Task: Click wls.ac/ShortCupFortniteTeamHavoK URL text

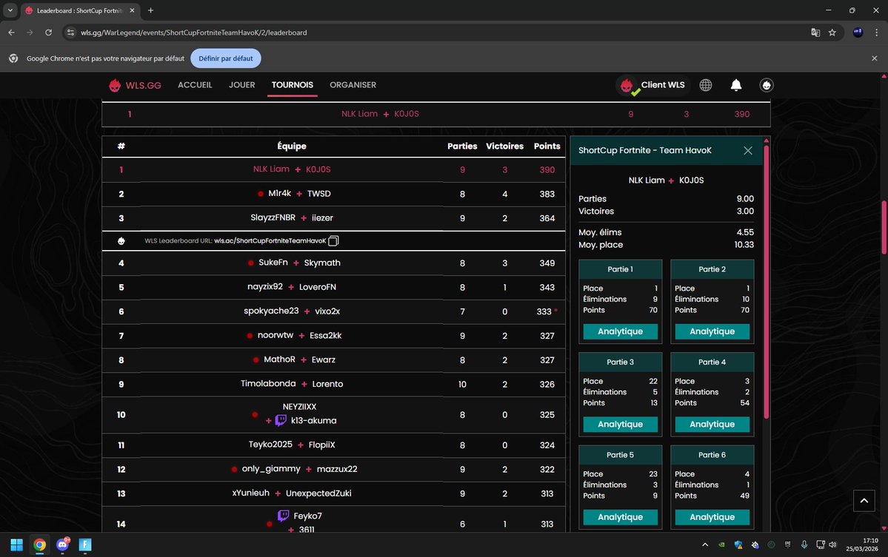Action: pyautogui.click(x=270, y=241)
